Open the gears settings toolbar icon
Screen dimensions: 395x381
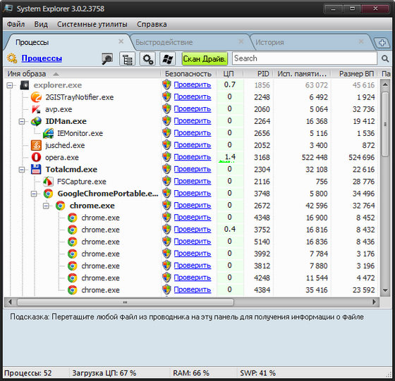point(147,59)
